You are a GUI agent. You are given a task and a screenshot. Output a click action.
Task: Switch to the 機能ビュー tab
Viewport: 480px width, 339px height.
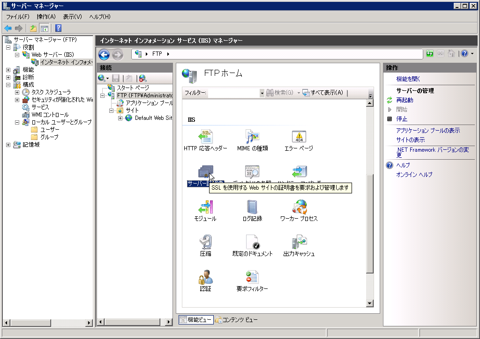(196, 320)
